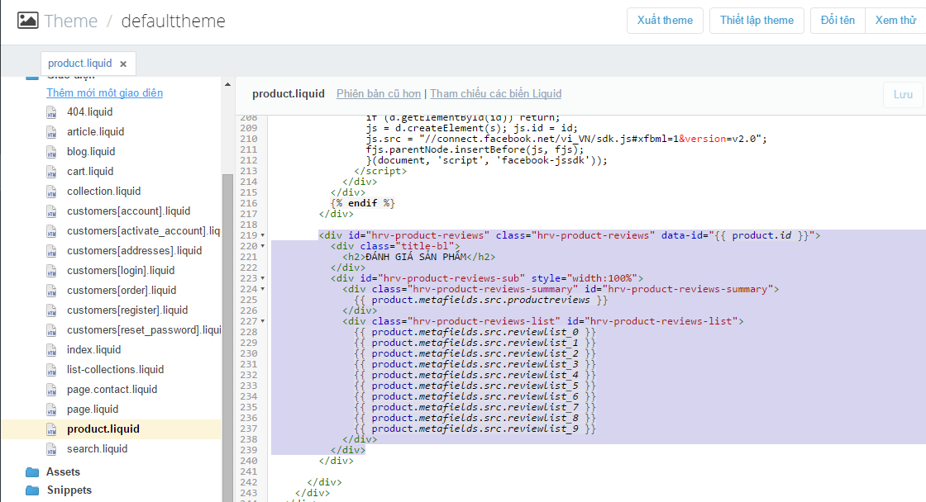This screenshot has height=502, width=926.
Task: Open article.liquid file
Action: point(96,131)
